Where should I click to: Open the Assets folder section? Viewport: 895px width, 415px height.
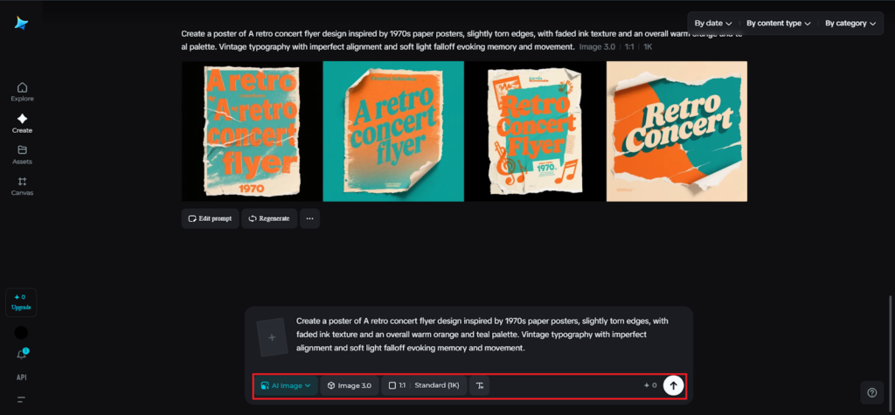point(22,155)
